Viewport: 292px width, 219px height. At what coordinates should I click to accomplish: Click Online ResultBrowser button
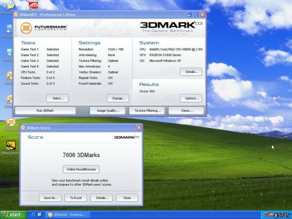click(81, 169)
